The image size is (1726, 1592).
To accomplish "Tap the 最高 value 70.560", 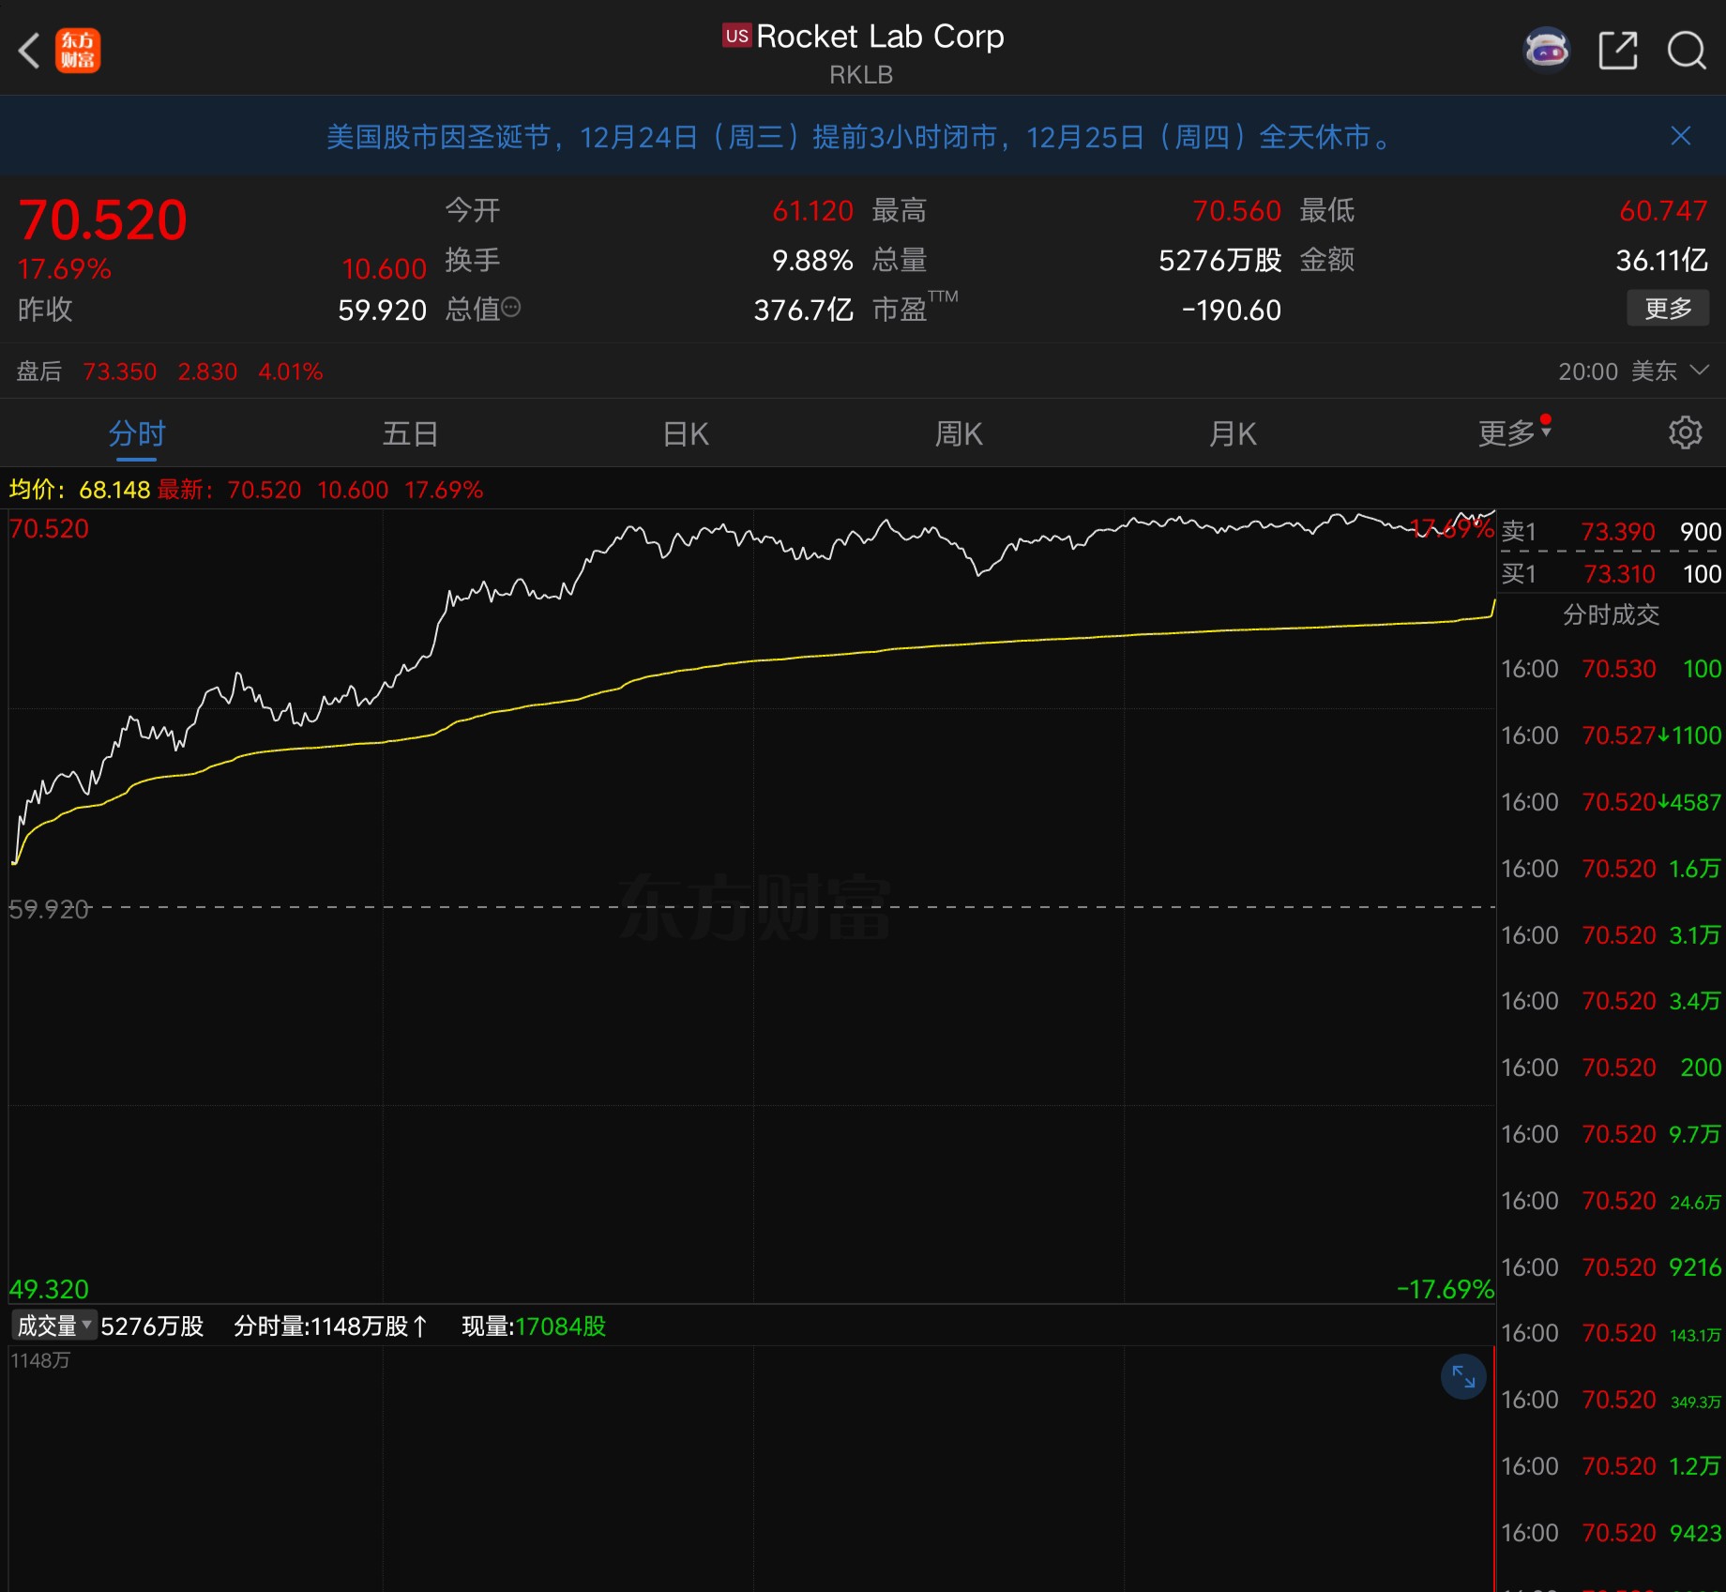I will coord(1236,211).
